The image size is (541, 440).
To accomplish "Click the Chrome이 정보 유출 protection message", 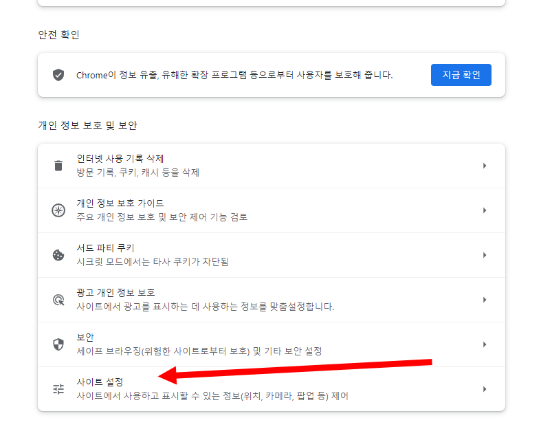I will click(x=234, y=75).
